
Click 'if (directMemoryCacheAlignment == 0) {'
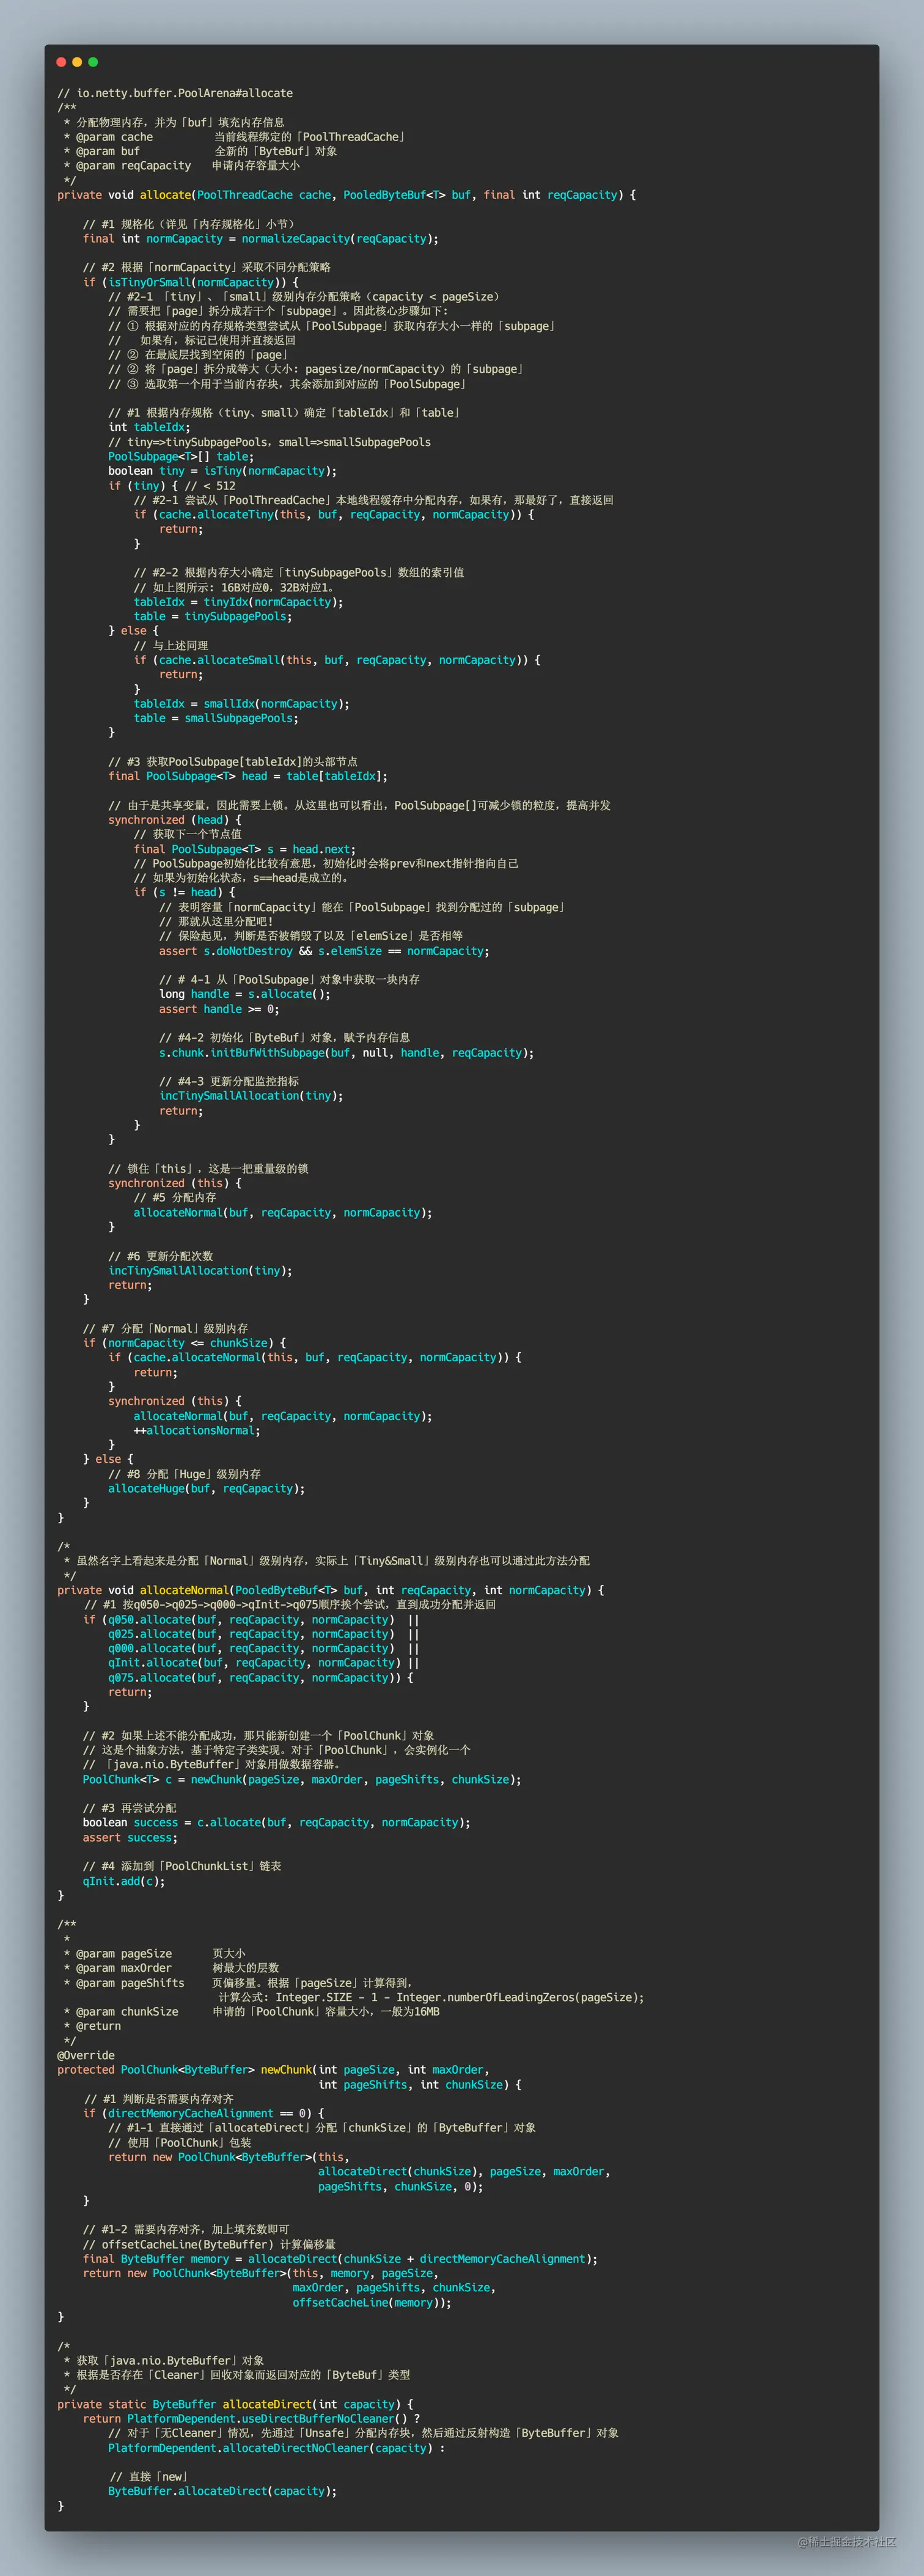point(204,2113)
